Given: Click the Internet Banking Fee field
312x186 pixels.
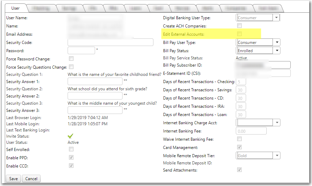Looking at the screenshot, I should pyautogui.click(x=251, y=131).
